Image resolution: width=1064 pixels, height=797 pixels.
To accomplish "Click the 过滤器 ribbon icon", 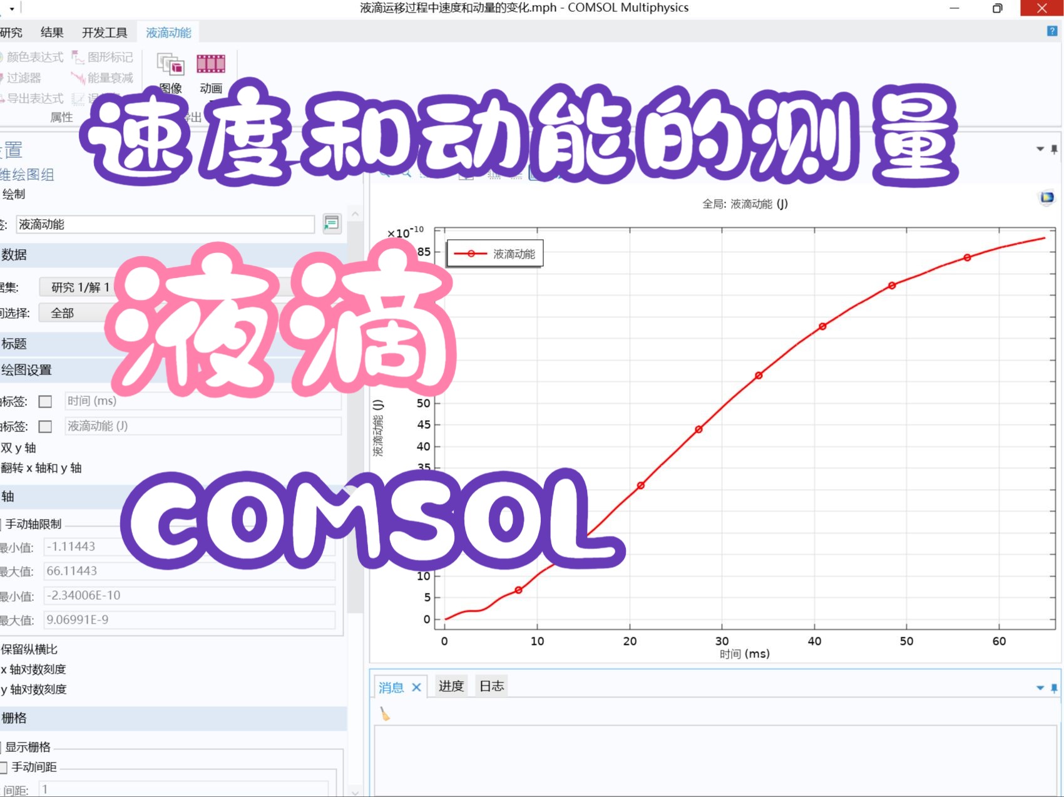I will 24,78.
